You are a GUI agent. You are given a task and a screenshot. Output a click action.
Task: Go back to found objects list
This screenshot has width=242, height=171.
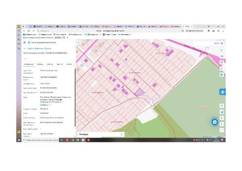pyautogui.click(x=38, y=48)
